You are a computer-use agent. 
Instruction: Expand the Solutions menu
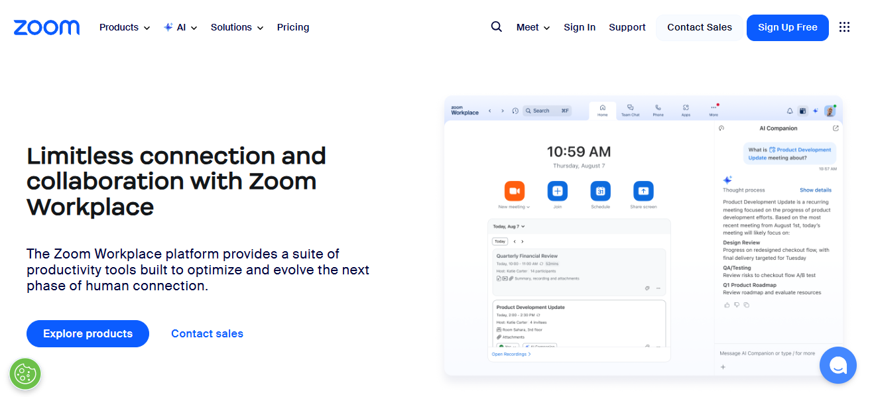pos(237,27)
